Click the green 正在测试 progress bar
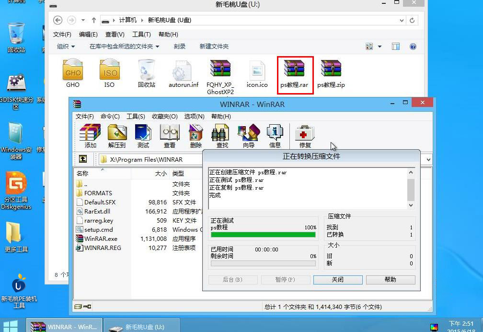 (264, 235)
